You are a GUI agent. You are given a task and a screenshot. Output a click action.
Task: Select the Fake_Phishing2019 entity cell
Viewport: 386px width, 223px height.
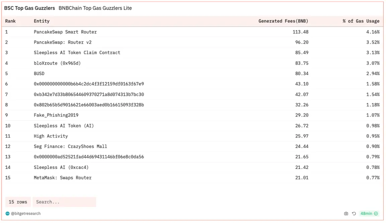56,115
